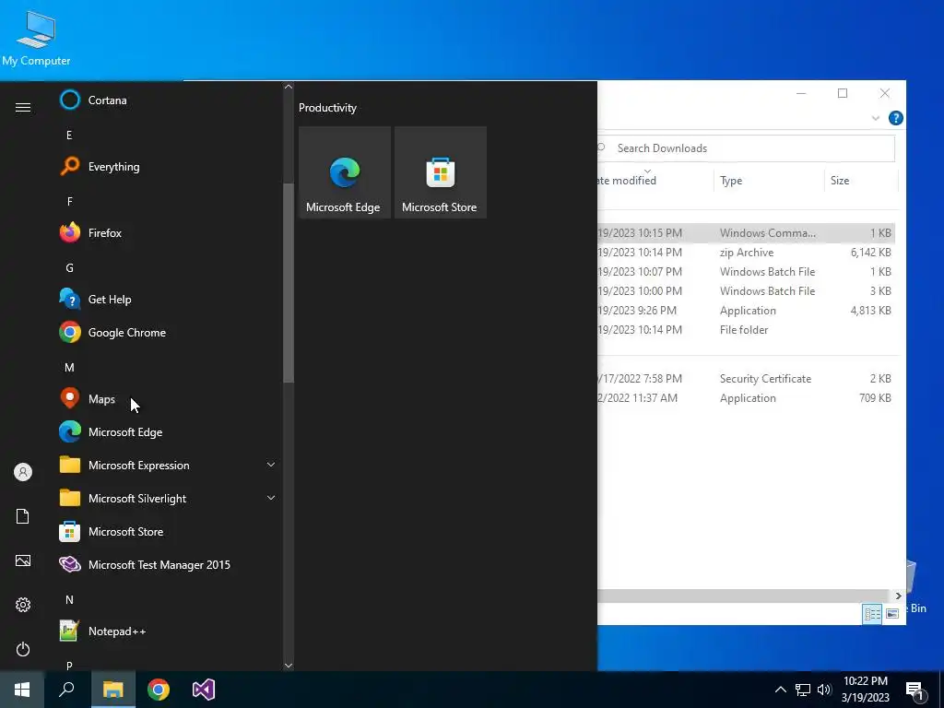Click the Search Downloads field
The height and width of the screenshot is (708, 944).
click(x=746, y=148)
